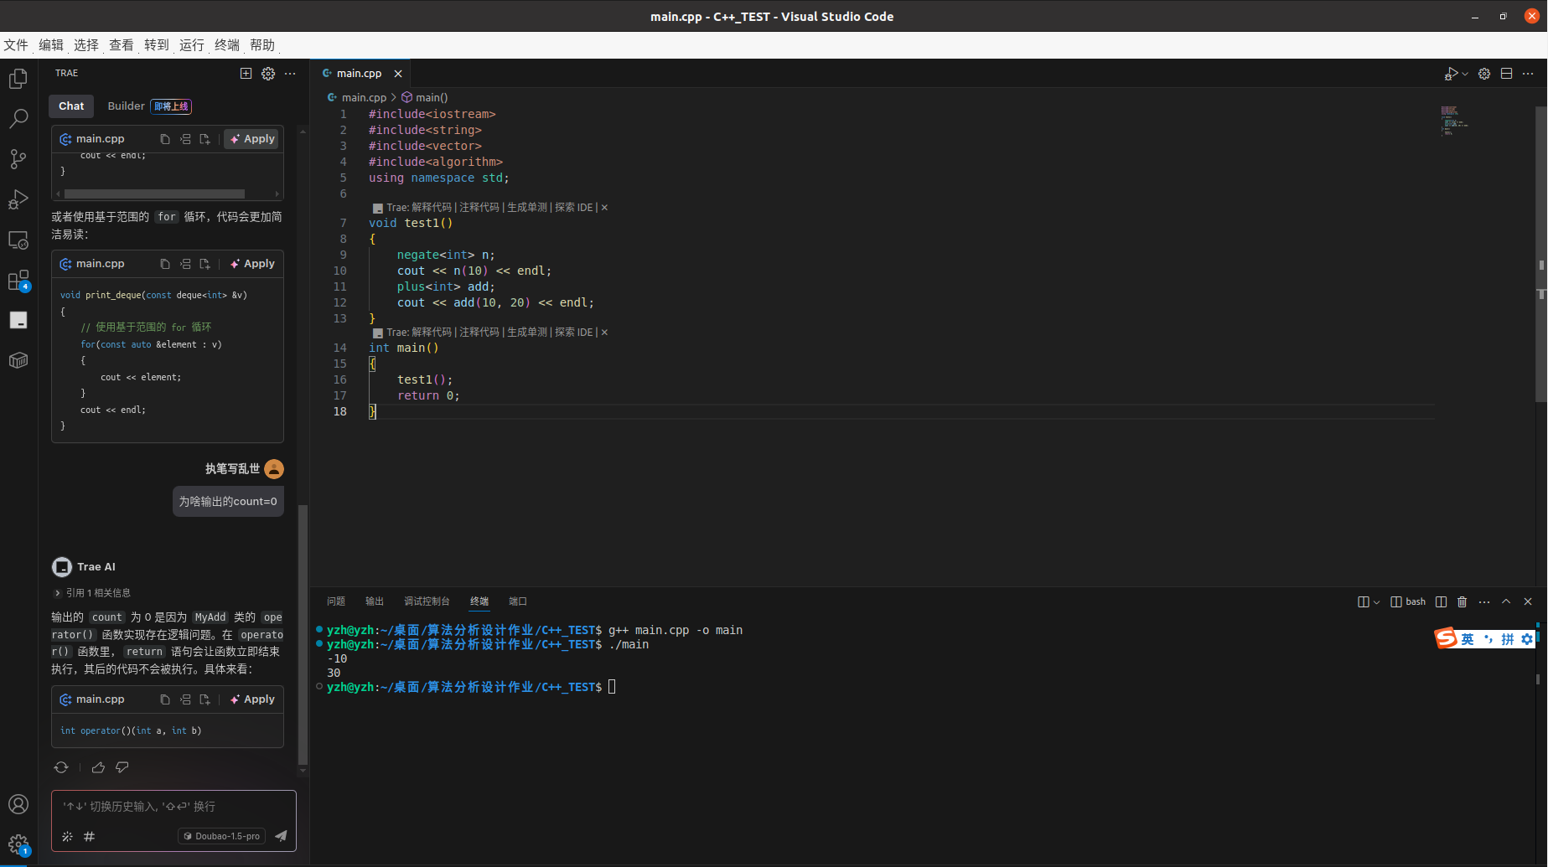Open TRAE panel more actions menu
Viewport: 1548px width, 867px height.
pos(290,74)
